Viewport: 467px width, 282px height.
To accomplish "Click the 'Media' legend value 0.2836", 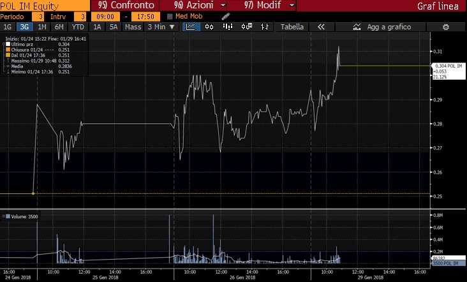I will (x=65, y=66).
